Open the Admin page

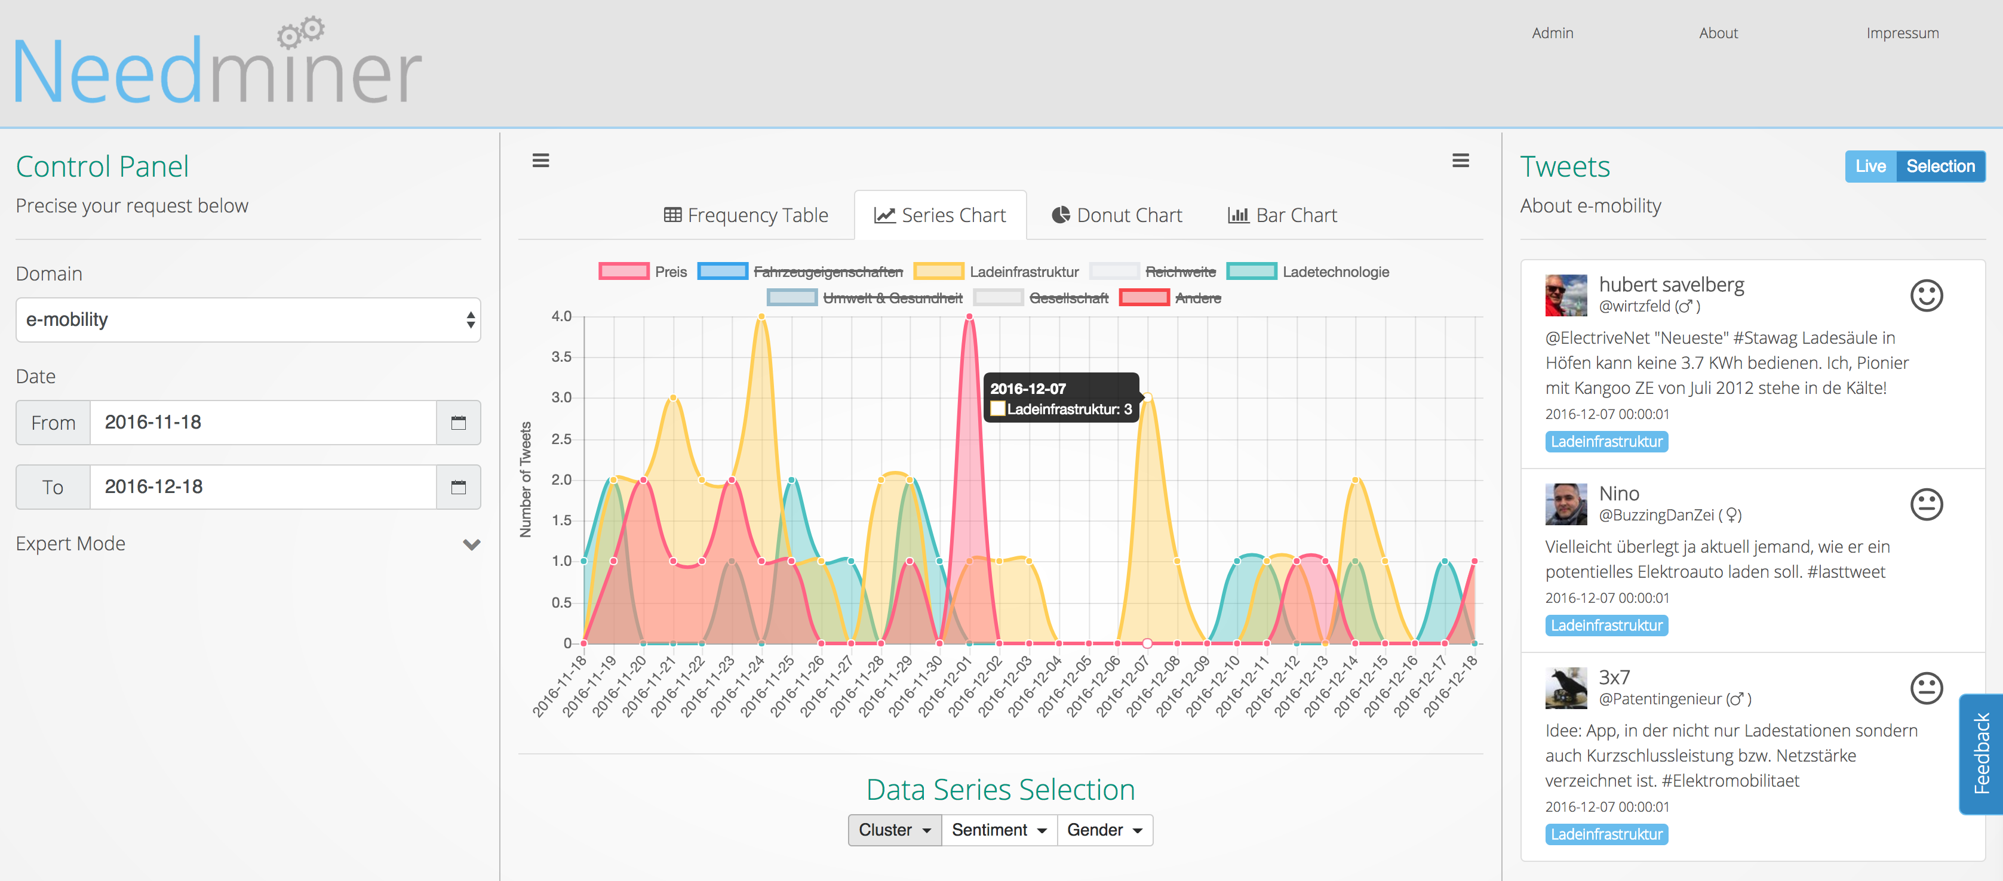coord(1552,33)
